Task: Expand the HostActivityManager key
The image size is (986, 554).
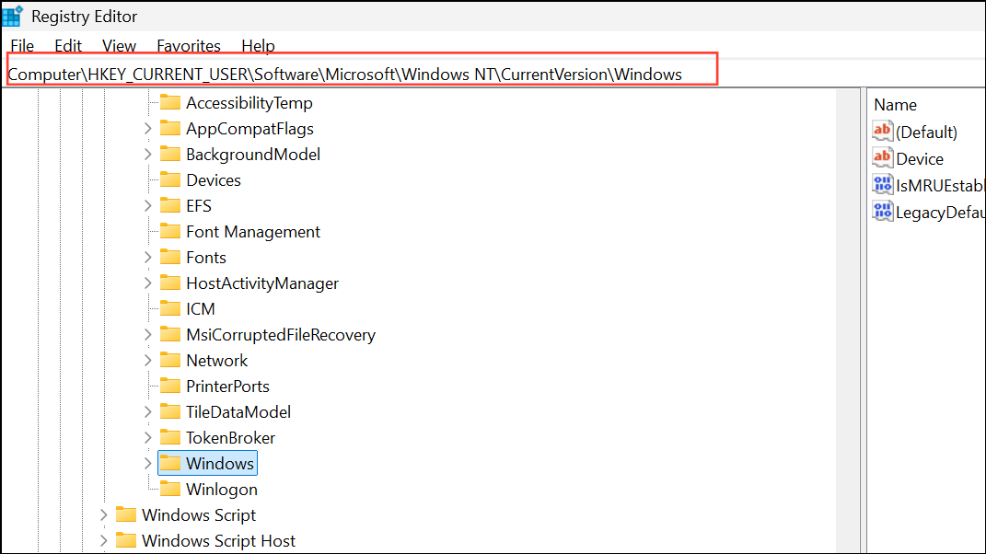Action: coord(148,283)
